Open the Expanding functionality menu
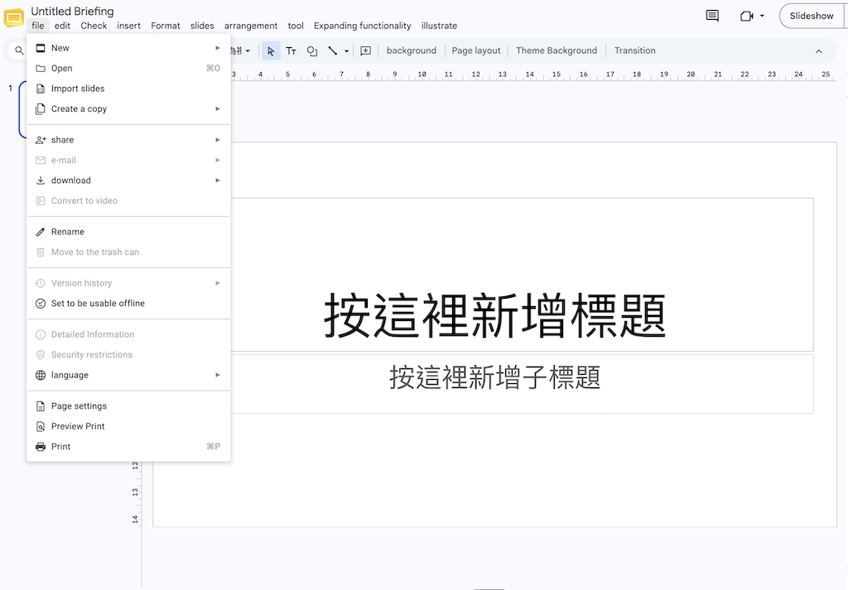This screenshot has width=848, height=590. coord(363,26)
